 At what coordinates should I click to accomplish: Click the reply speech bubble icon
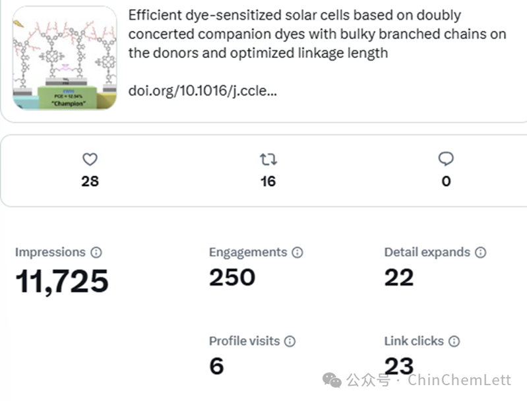coord(446,159)
